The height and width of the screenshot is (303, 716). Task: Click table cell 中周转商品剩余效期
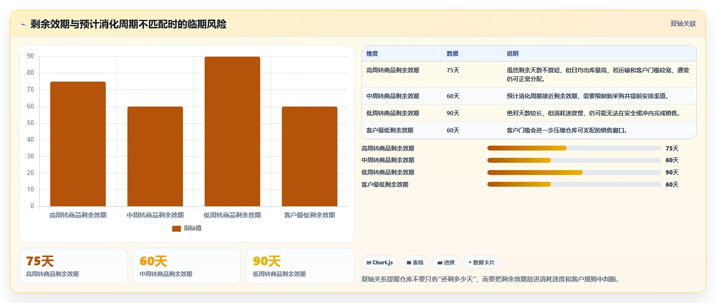coord(393,96)
